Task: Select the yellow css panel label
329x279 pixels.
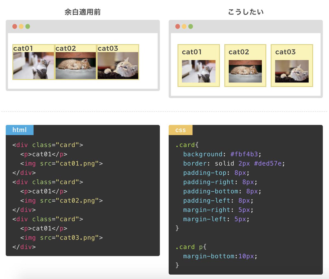Action: tap(180, 130)
